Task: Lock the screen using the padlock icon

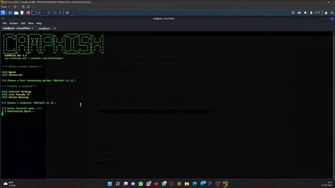Action: click(x=326, y=13)
